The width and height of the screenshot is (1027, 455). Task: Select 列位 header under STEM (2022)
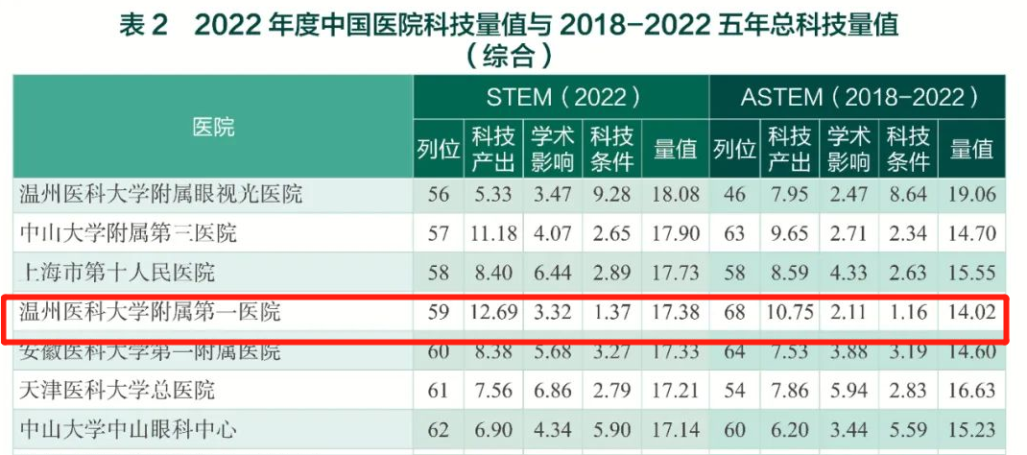[x=438, y=149]
